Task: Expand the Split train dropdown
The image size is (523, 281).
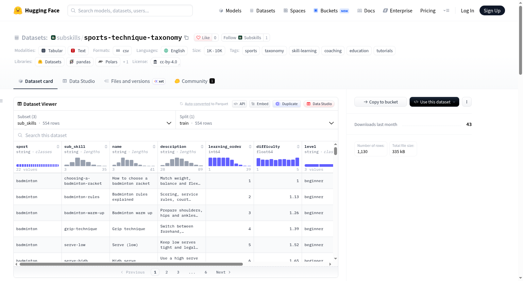Action: click(x=257, y=120)
